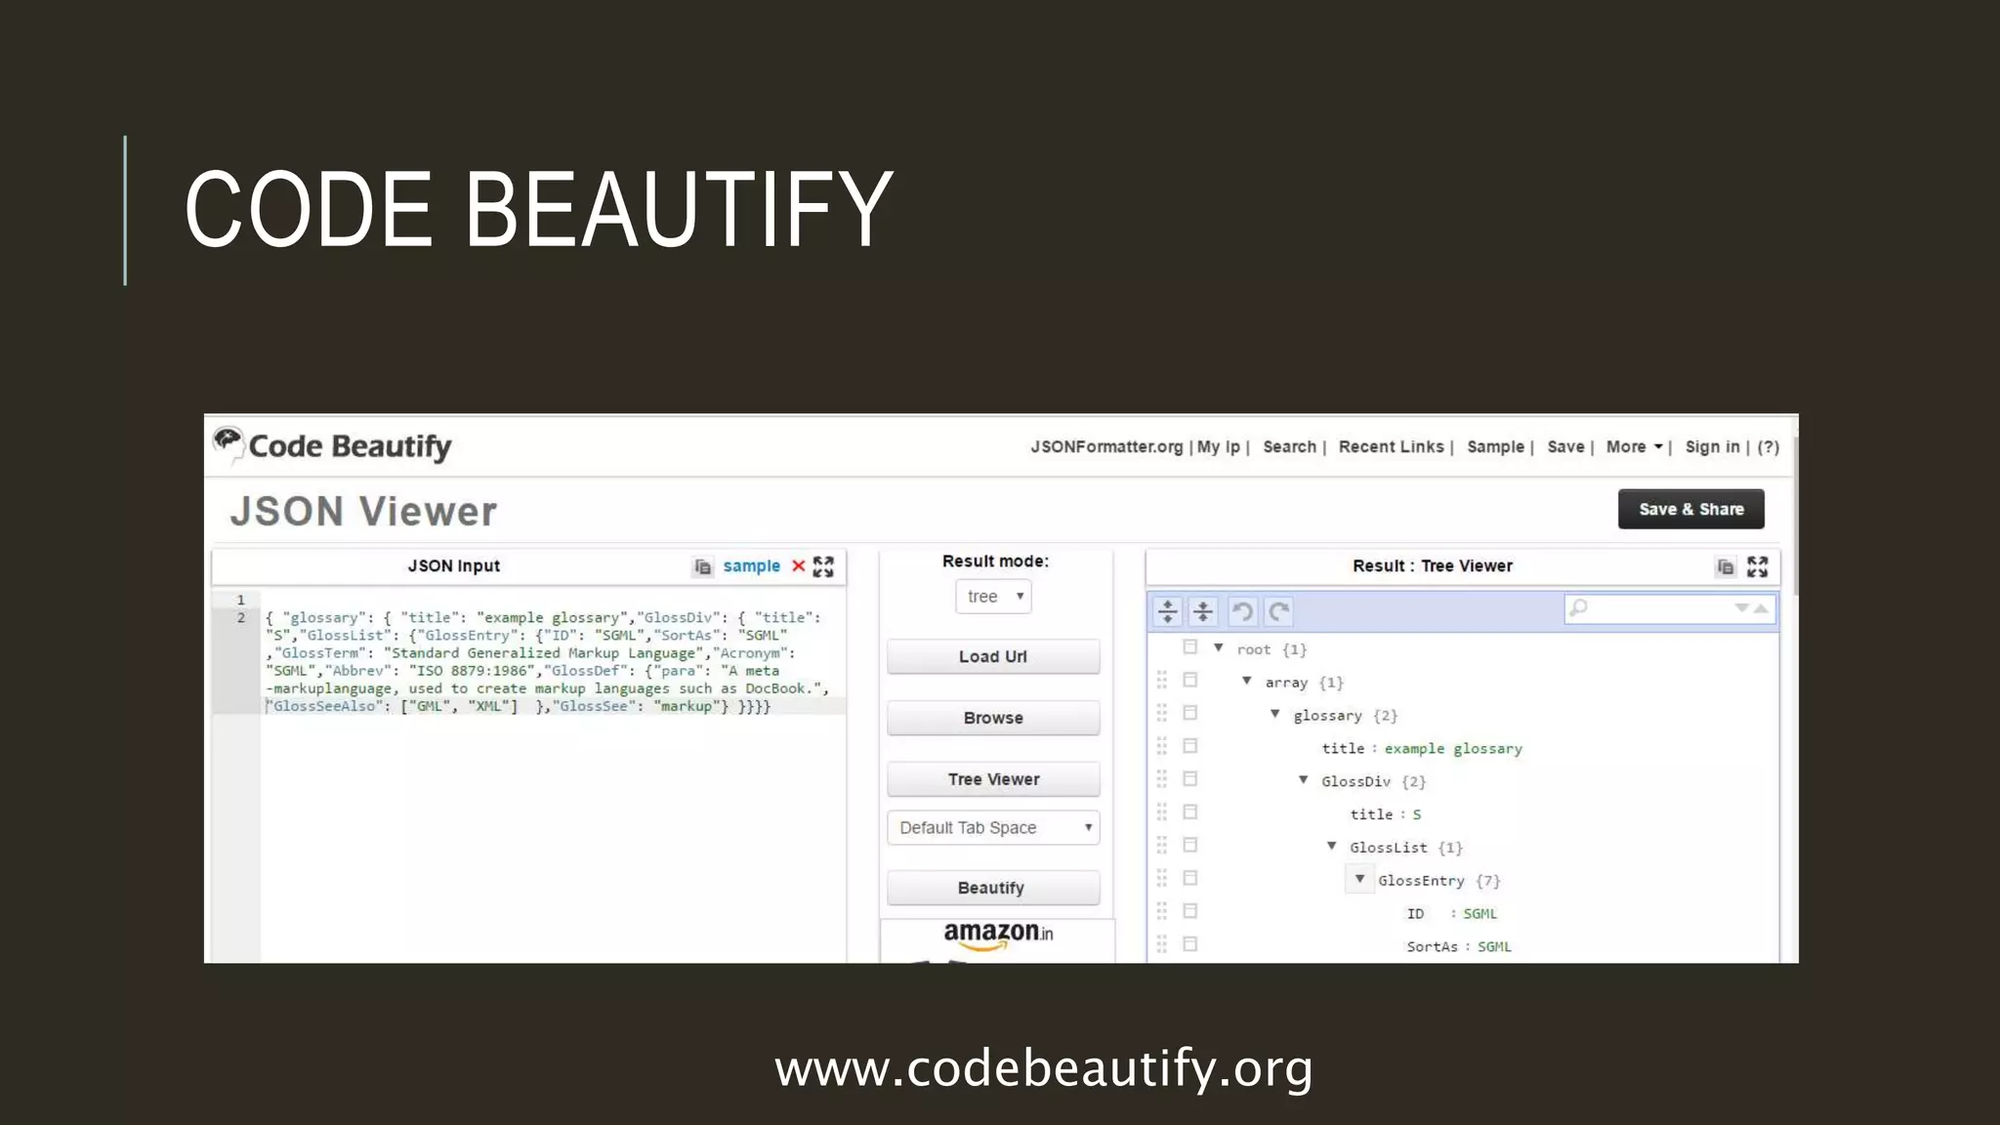Grab the drag handle for GlossList row
The height and width of the screenshot is (1125, 2000).
click(1161, 846)
